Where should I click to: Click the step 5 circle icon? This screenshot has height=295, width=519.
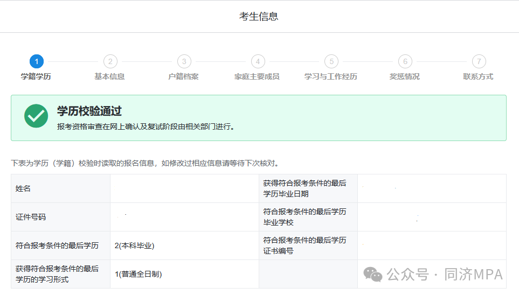pos(331,61)
